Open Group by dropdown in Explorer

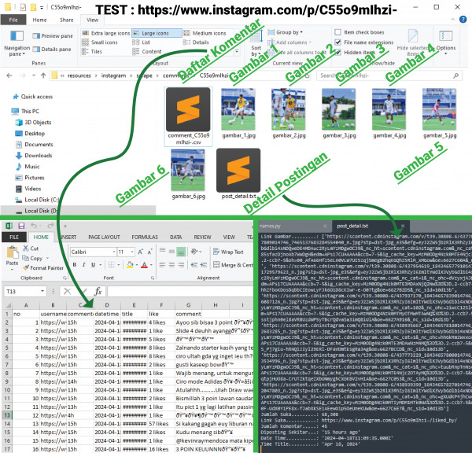(285, 32)
